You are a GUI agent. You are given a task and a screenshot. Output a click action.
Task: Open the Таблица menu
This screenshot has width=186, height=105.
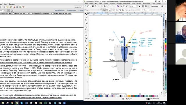pyautogui.click(x=139, y=3)
